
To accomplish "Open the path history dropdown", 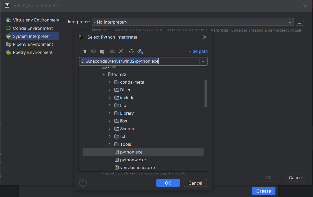I will pyautogui.click(x=203, y=61).
